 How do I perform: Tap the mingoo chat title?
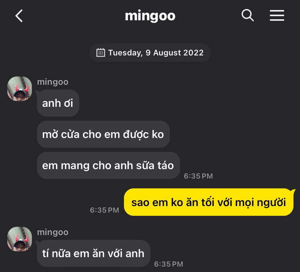point(150,16)
